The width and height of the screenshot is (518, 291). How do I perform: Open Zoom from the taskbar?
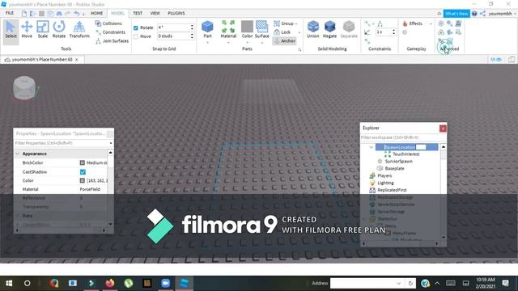pos(165,283)
